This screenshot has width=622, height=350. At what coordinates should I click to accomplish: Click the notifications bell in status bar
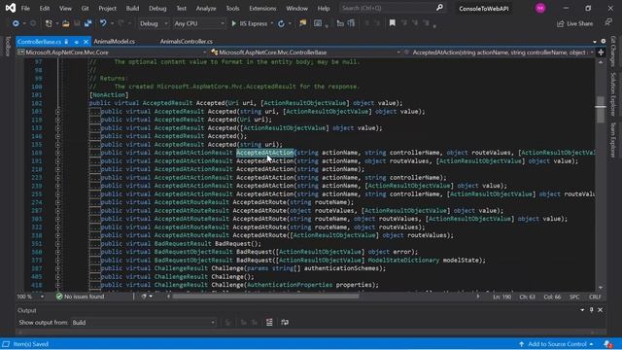(608, 344)
